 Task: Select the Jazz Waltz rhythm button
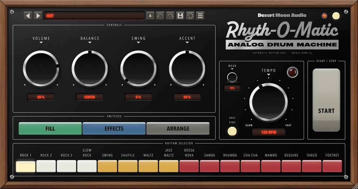coord(169,166)
